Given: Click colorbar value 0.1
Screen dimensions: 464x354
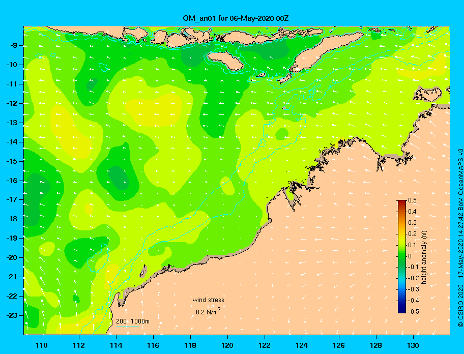Looking at the screenshot, I should point(412,245).
